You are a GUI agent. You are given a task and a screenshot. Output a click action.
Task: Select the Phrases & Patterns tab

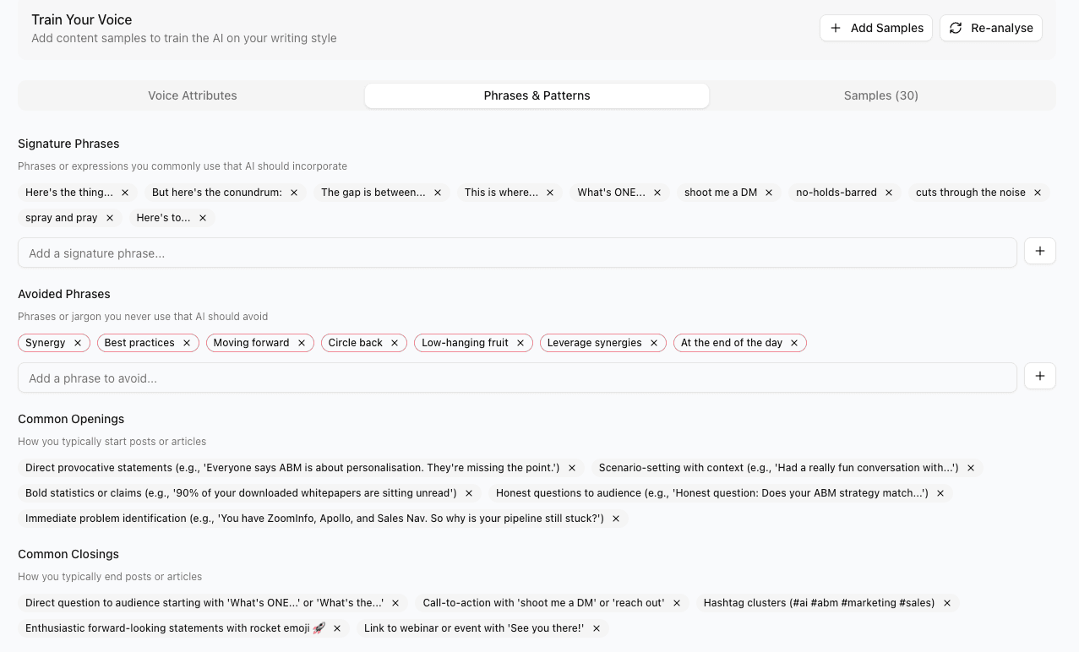coord(537,95)
